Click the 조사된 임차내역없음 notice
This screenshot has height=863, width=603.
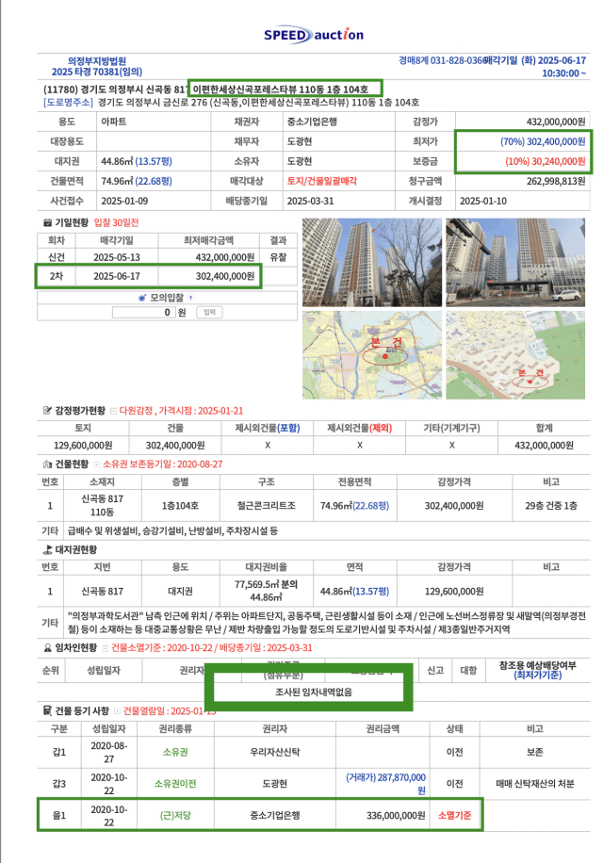click(314, 692)
